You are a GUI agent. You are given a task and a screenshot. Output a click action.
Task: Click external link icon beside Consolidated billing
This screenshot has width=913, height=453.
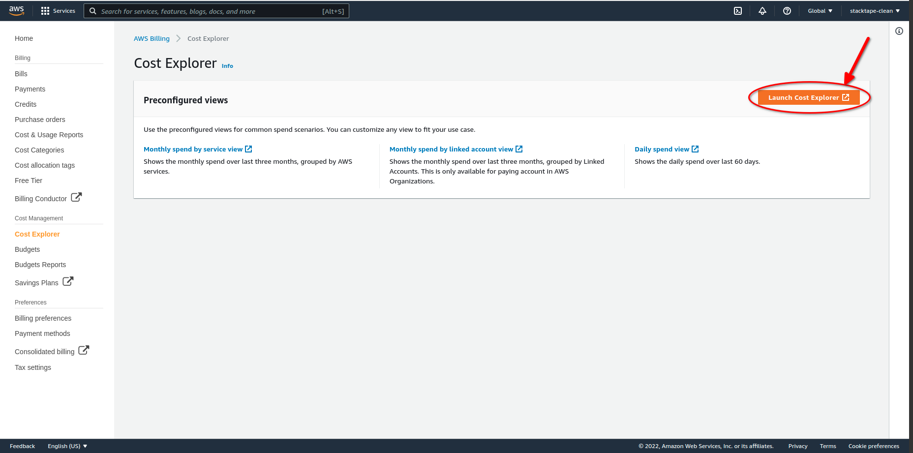pos(84,350)
